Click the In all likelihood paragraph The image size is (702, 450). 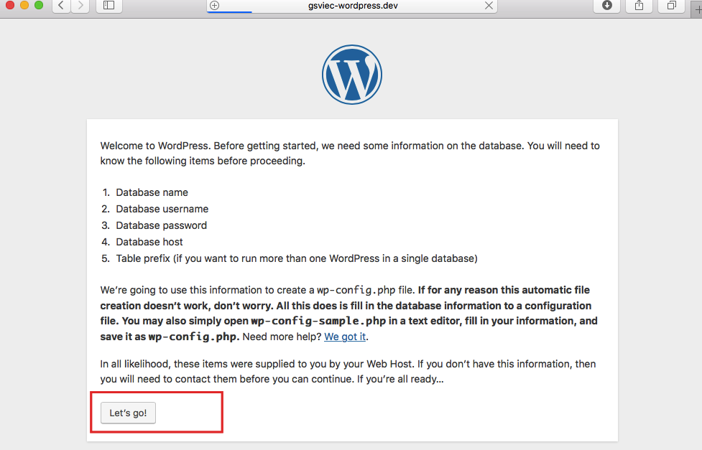coord(348,371)
